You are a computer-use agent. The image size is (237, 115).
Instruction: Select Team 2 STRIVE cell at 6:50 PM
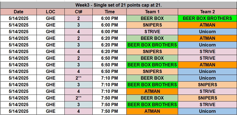tap(207, 58)
